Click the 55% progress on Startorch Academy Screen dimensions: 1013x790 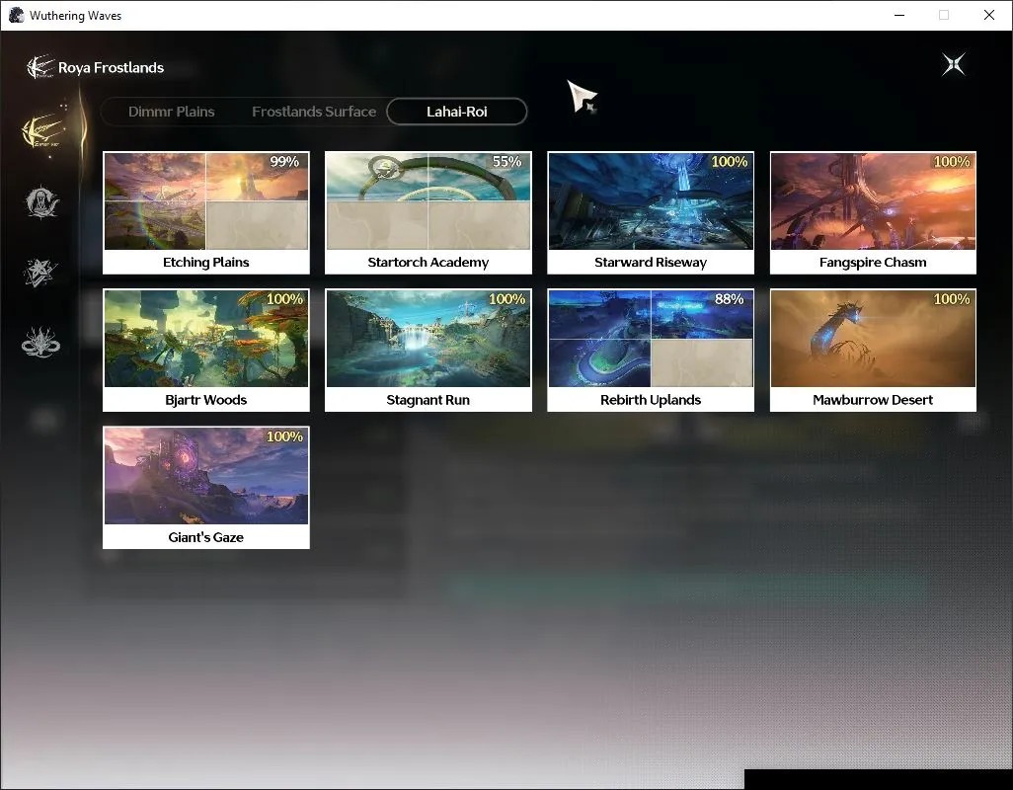tap(507, 162)
